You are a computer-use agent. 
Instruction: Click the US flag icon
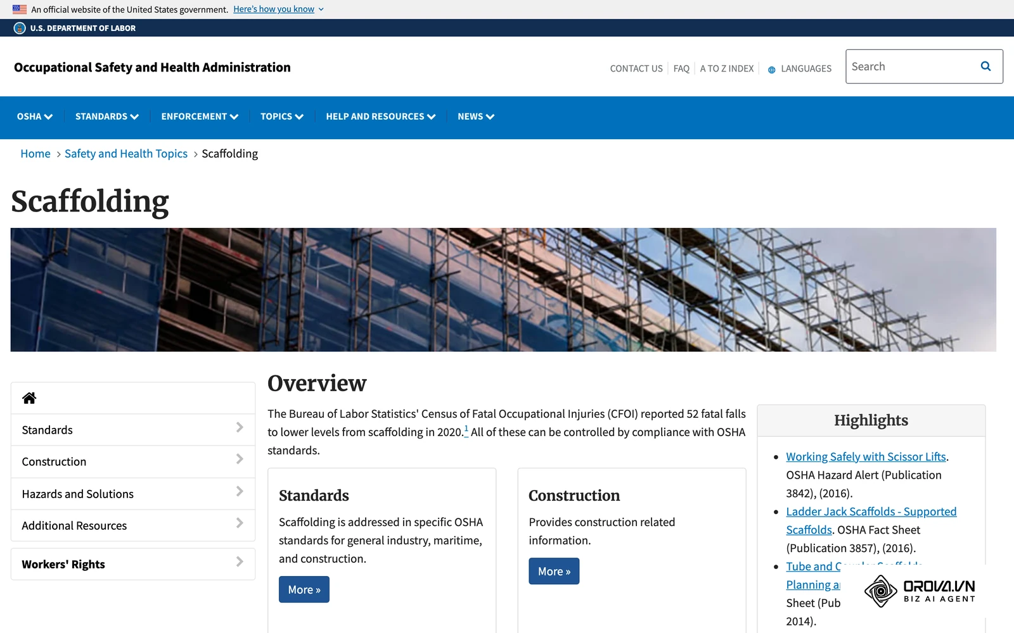click(20, 9)
